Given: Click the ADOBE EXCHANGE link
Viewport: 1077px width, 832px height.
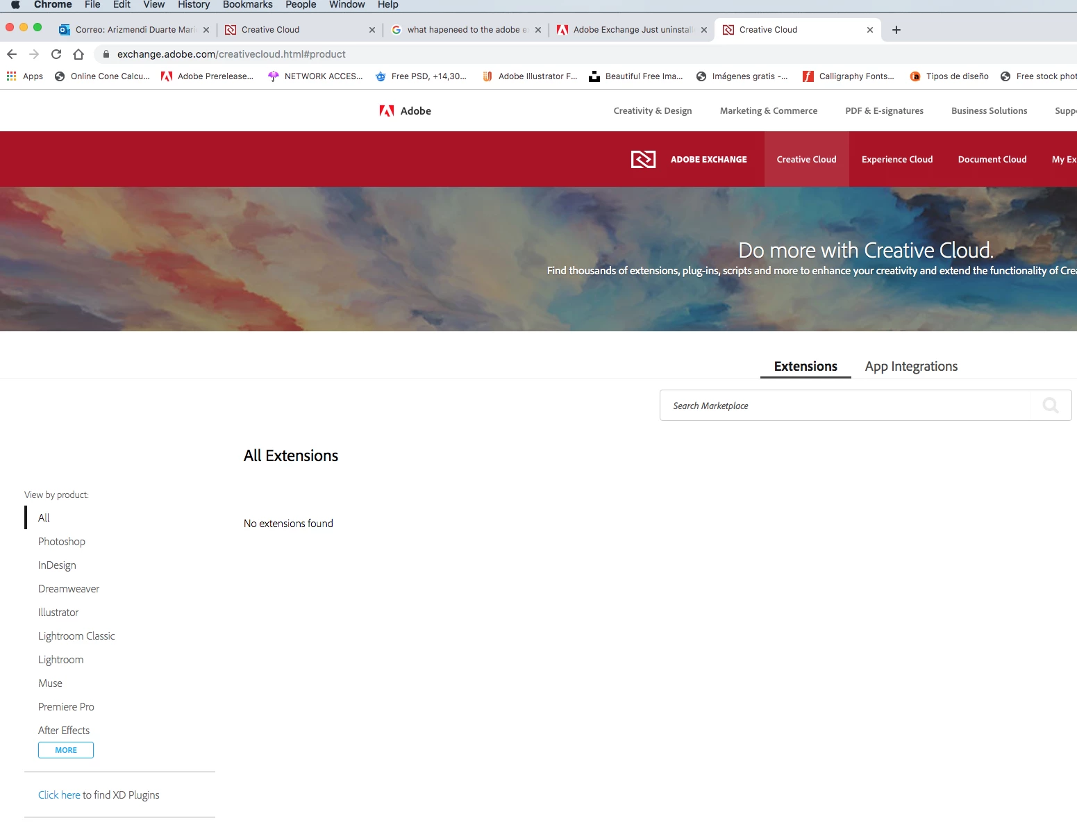Looking at the screenshot, I should [x=709, y=160].
